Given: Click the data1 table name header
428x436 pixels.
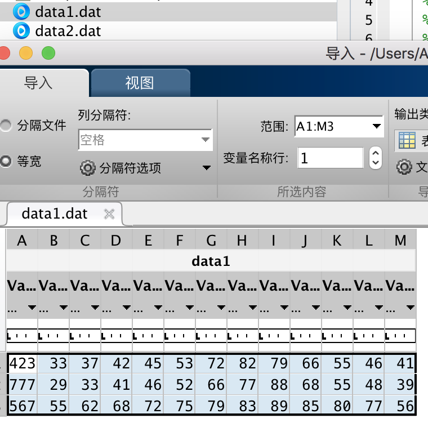Looking at the screenshot, I should click(x=211, y=261).
